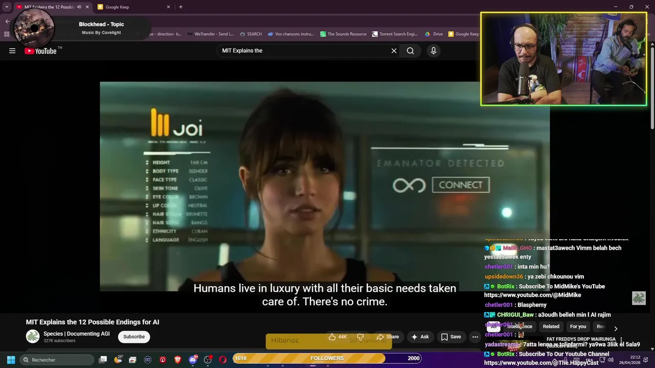
Task: Click the taskbar Rechercher search box
Action: coord(57,360)
